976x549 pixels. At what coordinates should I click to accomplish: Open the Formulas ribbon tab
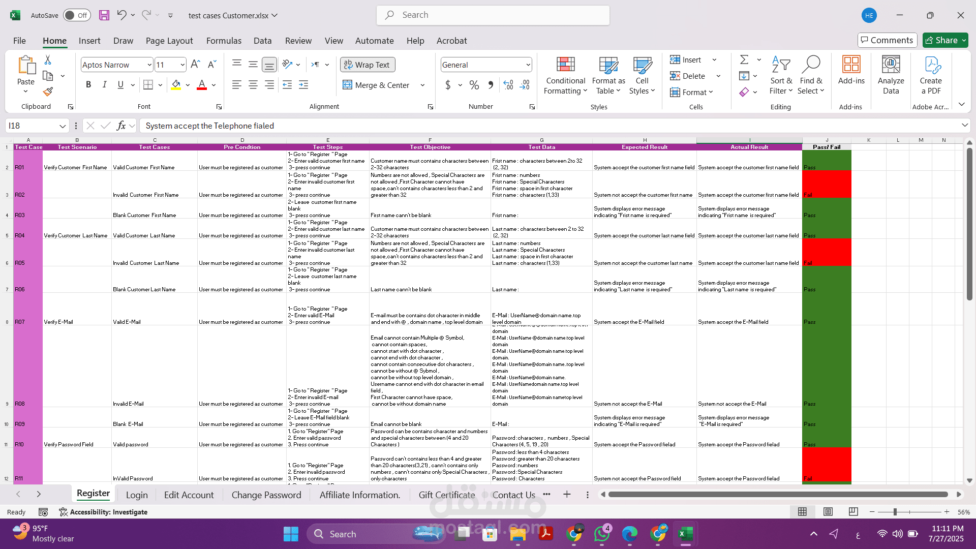click(x=224, y=41)
